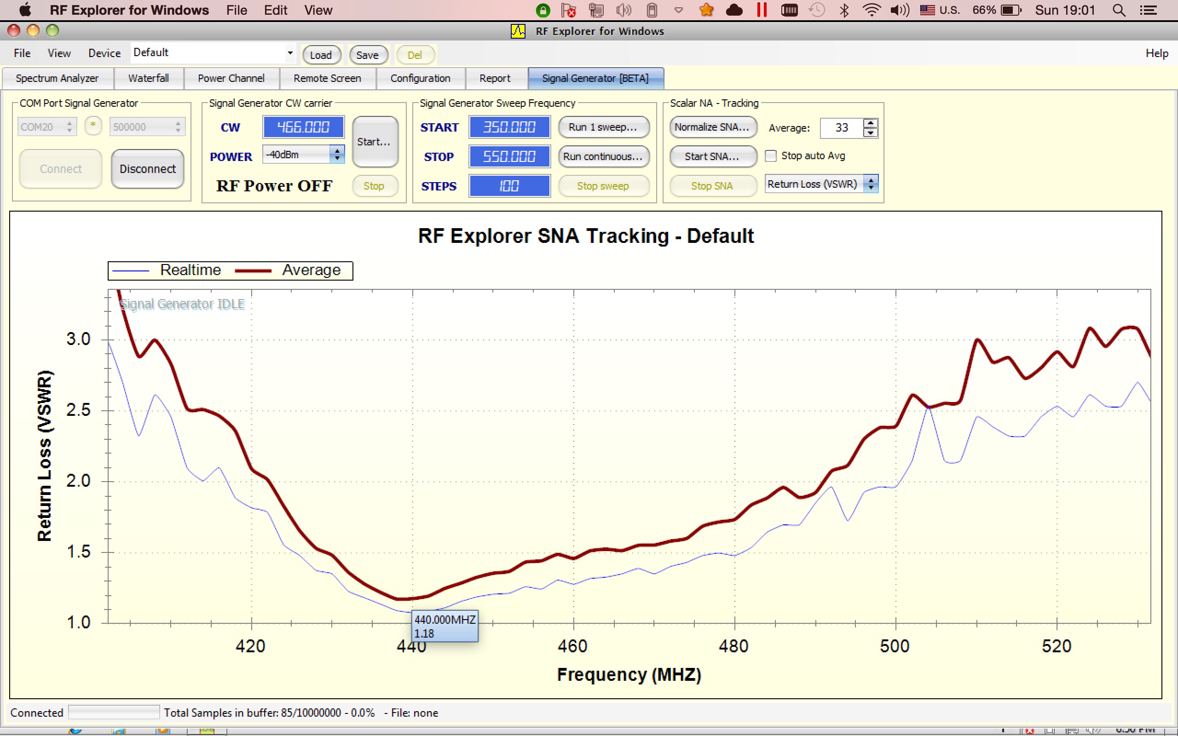Screen dimensions: 1178x736
Task: Open macOS Edit menu
Action: tap(276, 10)
